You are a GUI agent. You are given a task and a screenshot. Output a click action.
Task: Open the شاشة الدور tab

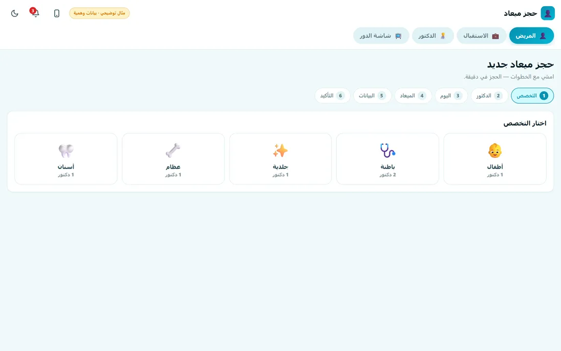click(x=381, y=36)
